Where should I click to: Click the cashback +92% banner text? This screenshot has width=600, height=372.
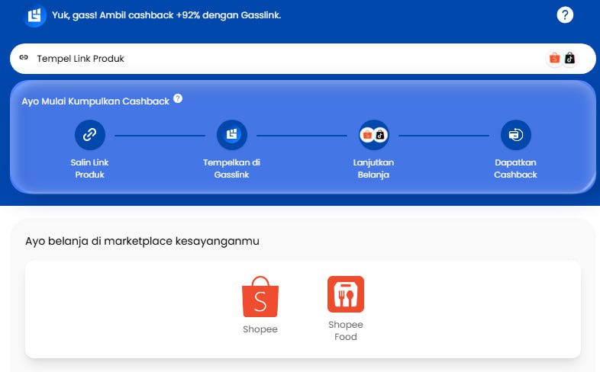[x=166, y=15]
